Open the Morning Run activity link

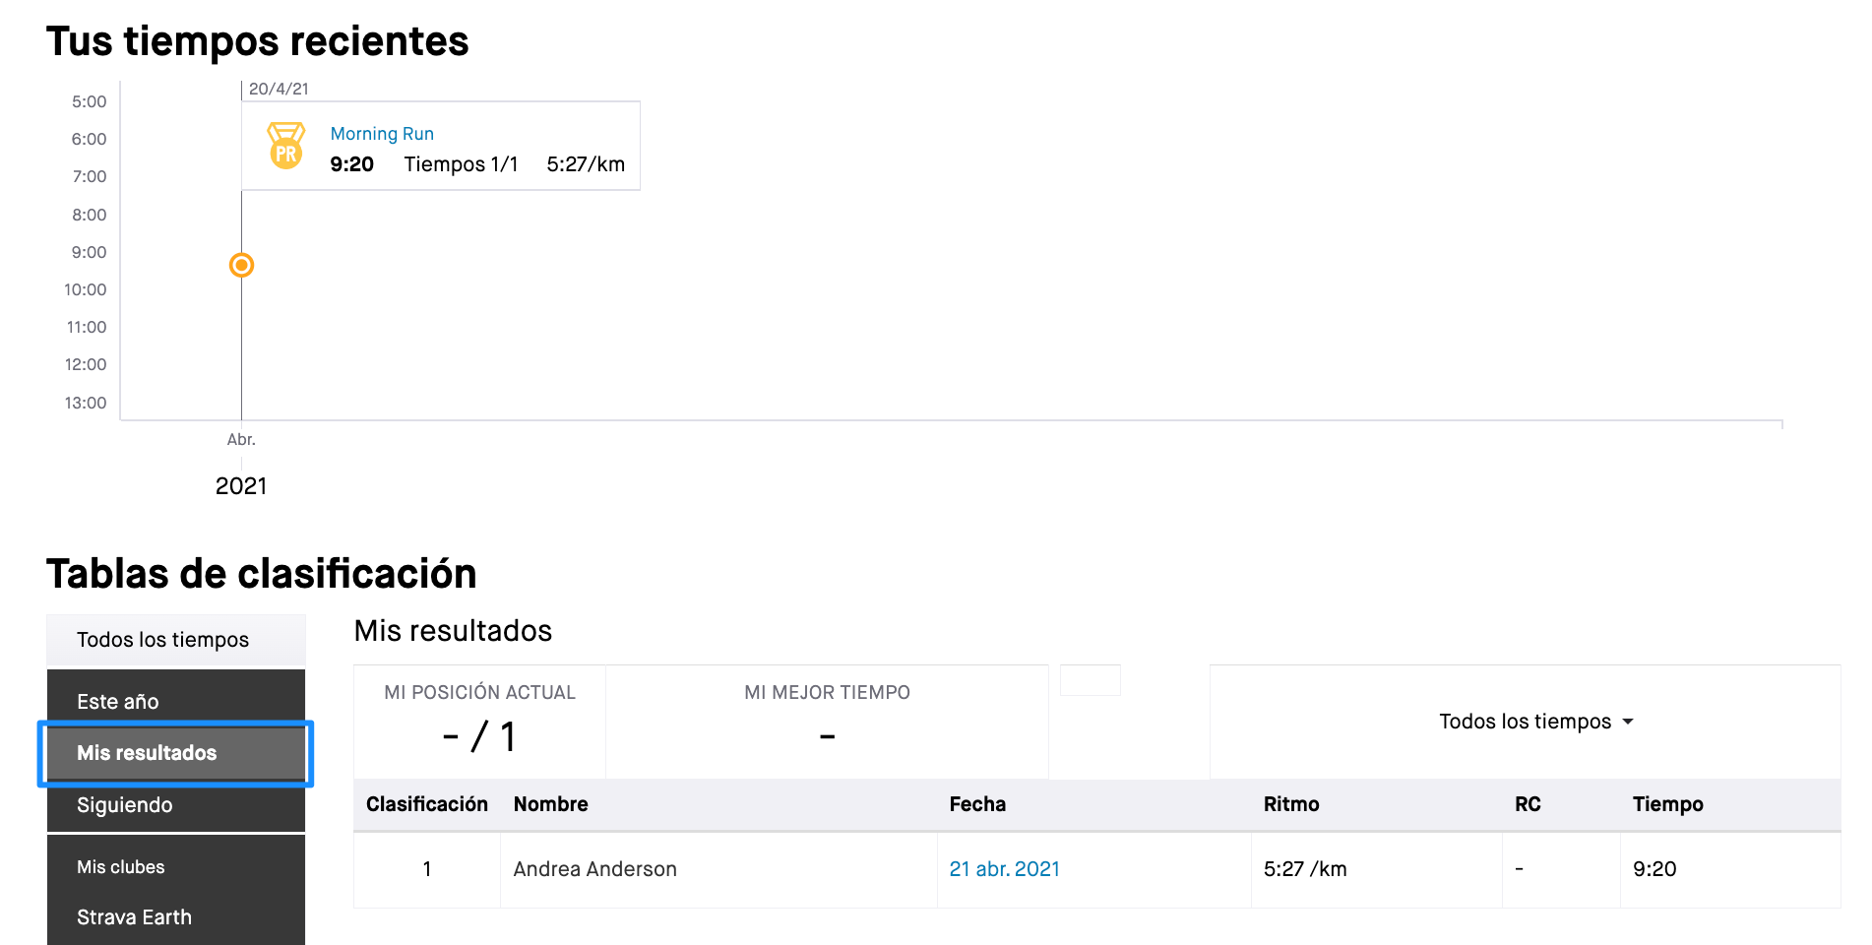pos(382,133)
